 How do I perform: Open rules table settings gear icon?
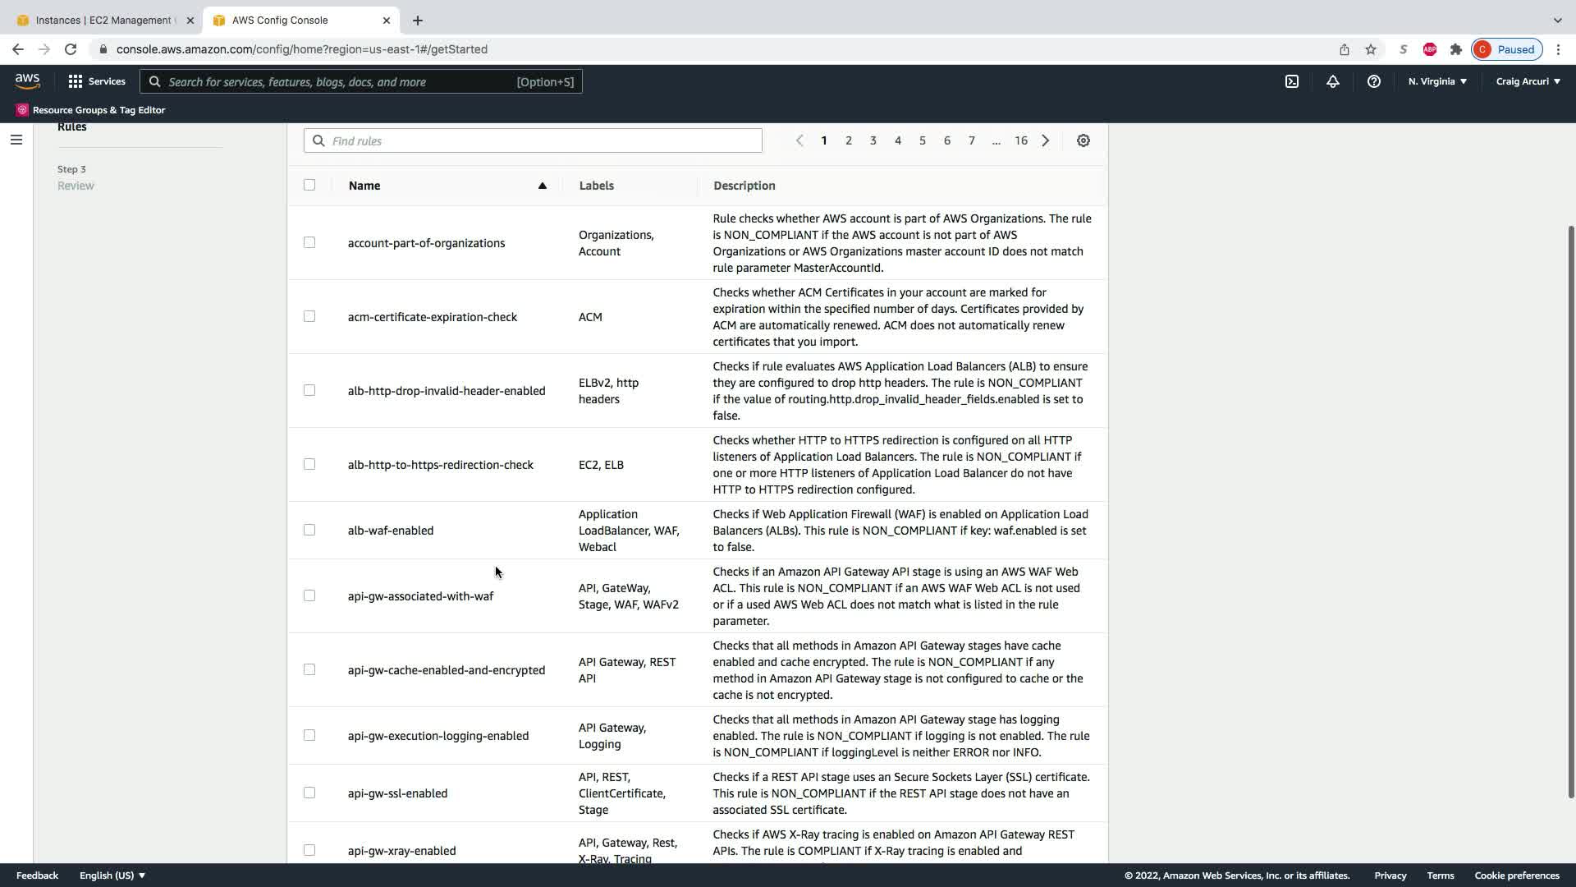(1083, 140)
